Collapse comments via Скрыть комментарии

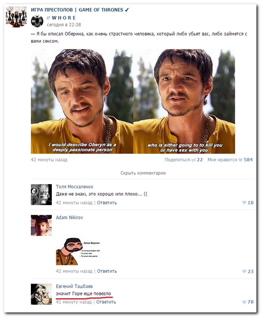click(x=143, y=173)
